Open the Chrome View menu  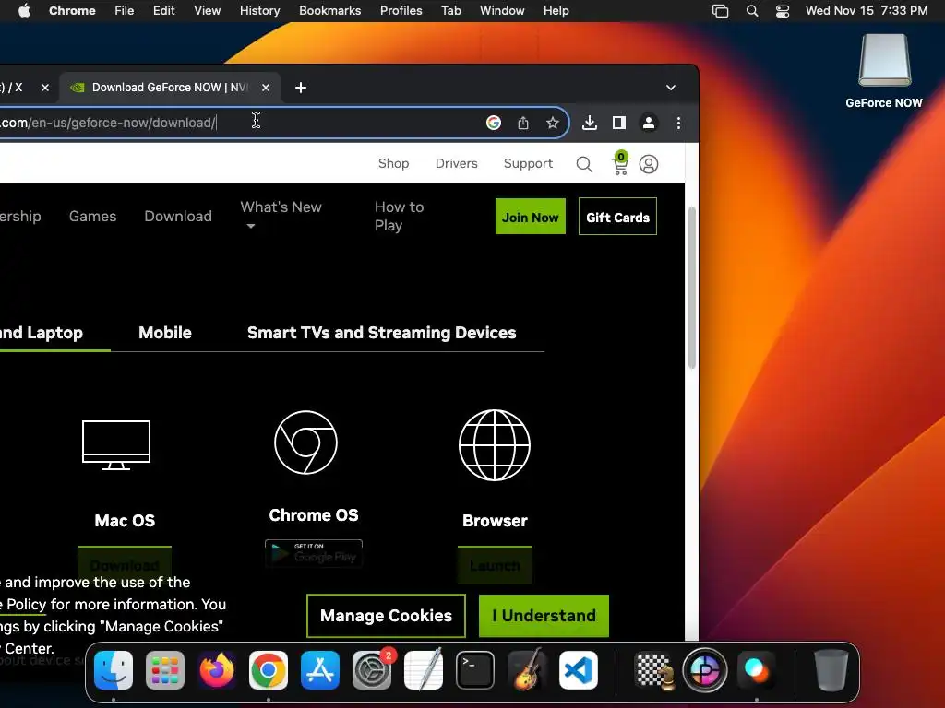207,11
